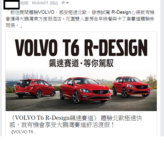164x162 pixels.
Task: Click the "VOLVO T6 R-DESIGN" banner headline
Action: pos(81,47)
